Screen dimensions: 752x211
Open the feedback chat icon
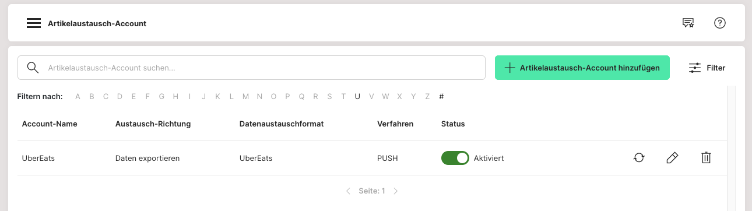click(x=688, y=23)
